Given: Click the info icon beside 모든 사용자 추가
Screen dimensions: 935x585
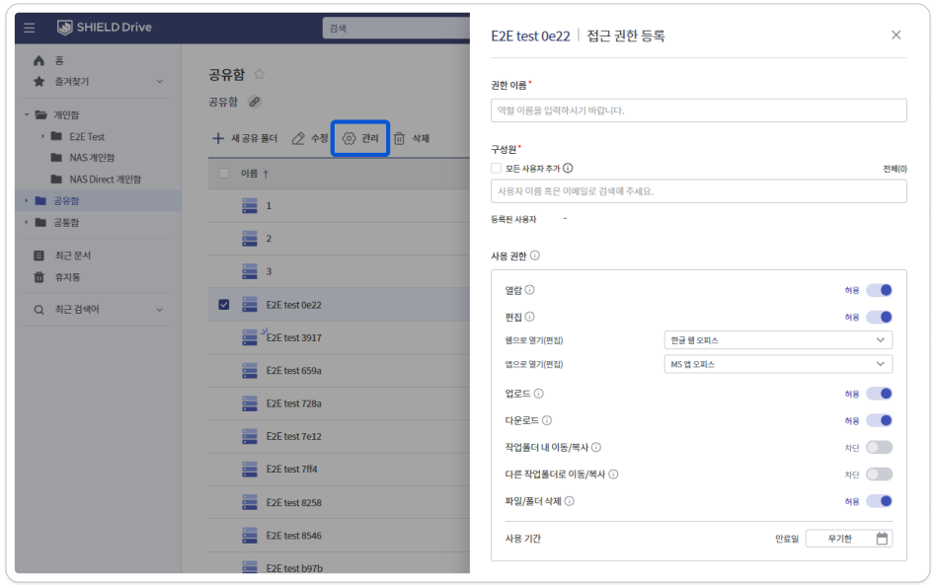Looking at the screenshot, I should (x=568, y=169).
